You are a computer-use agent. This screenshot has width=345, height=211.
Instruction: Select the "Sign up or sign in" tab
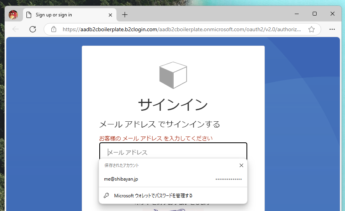click(x=69, y=15)
